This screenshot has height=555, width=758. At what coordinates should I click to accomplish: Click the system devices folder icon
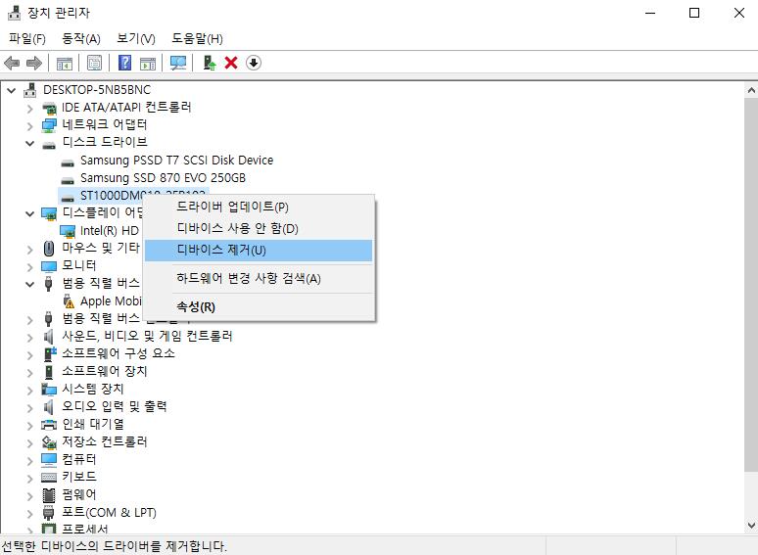49,389
